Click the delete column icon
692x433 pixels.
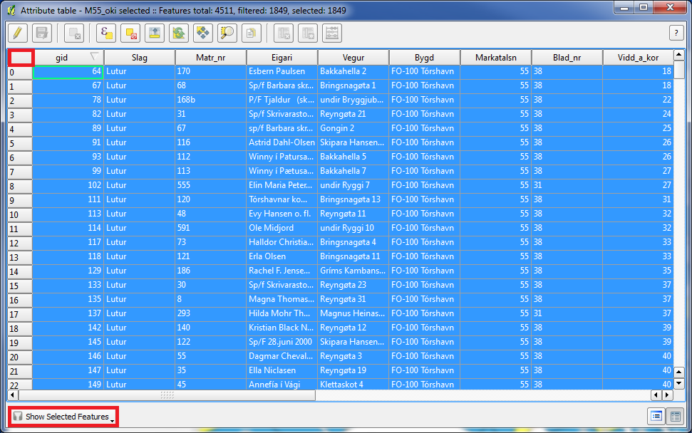click(284, 33)
